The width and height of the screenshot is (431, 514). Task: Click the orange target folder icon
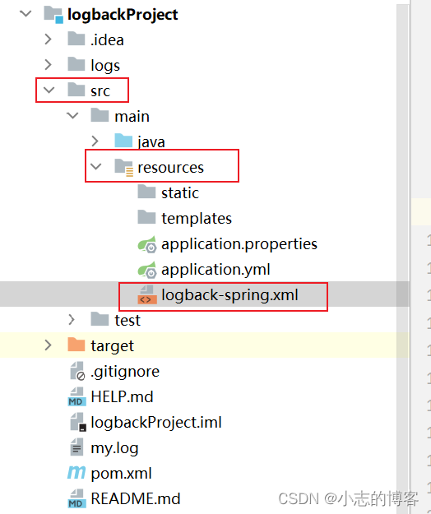[76, 345]
